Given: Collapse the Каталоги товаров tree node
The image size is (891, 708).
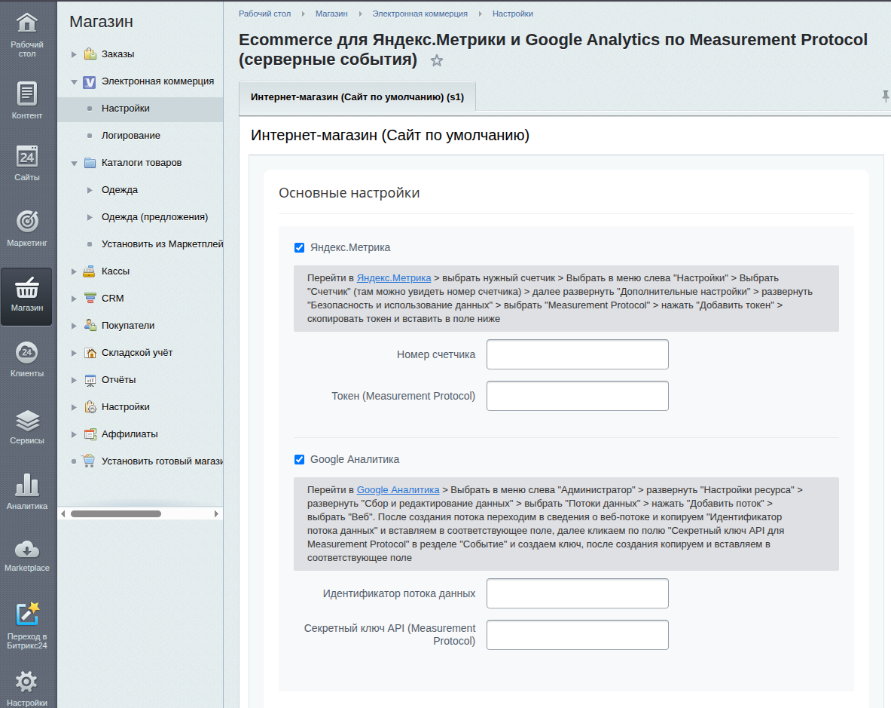Looking at the screenshot, I should pos(74,163).
